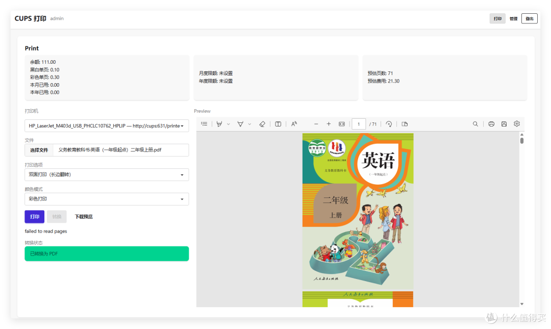Expand the printer selection dropdown

(107, 125)
